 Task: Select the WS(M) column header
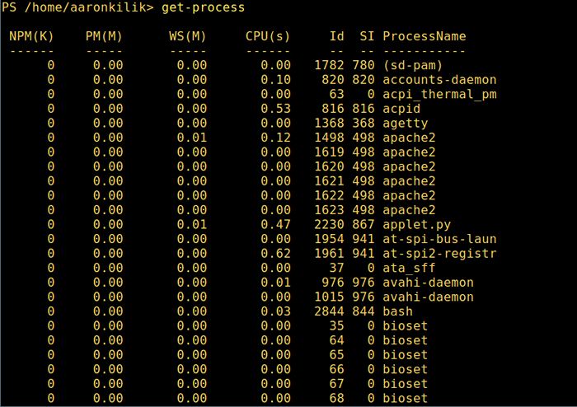click(x=188, y=36)
